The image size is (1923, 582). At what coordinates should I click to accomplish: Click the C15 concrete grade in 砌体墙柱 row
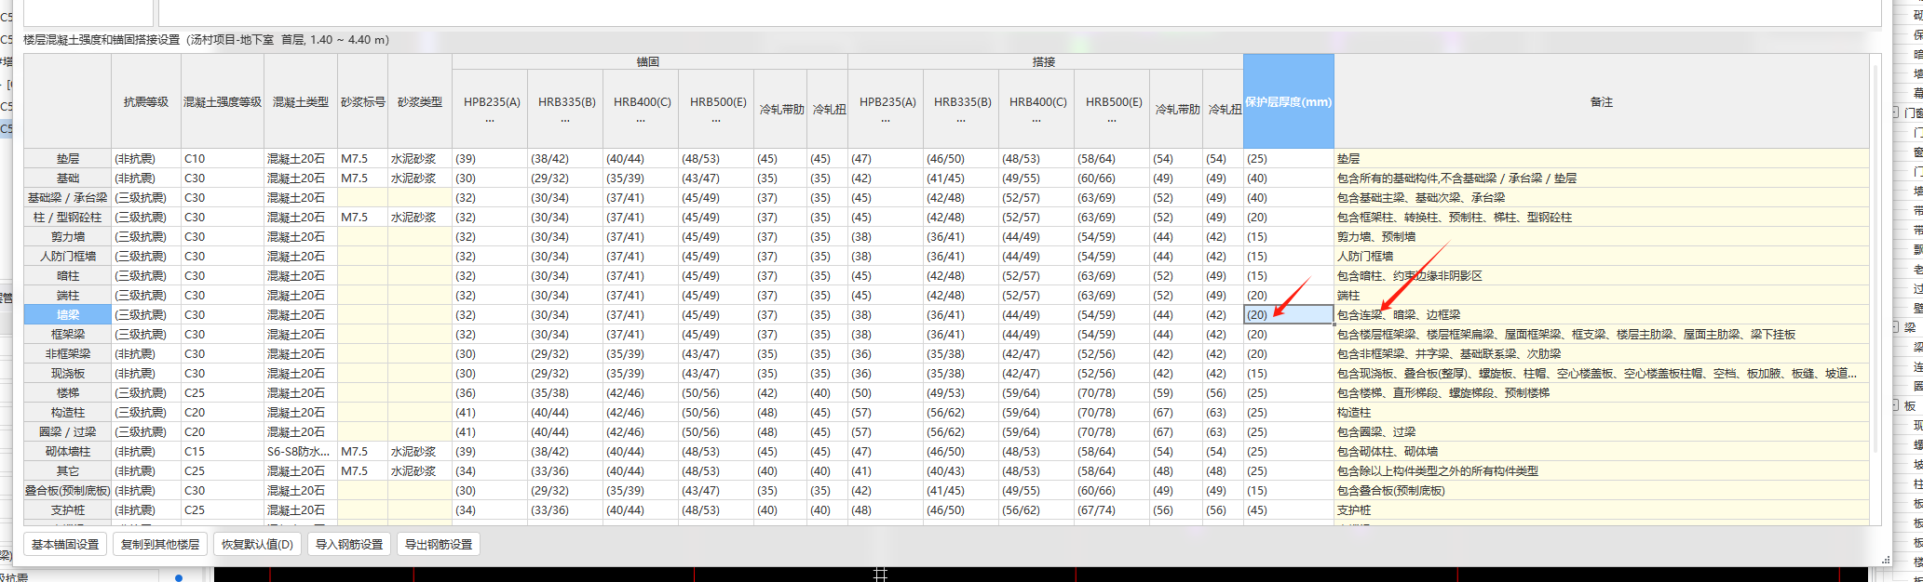tap(223, 452)
